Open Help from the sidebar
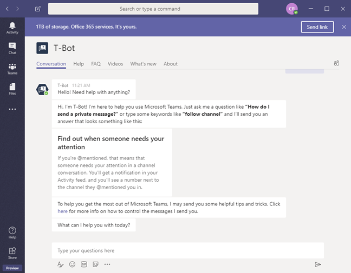Image resolution: width=351 pixels, height=273 pixels. tap(12, 233)
